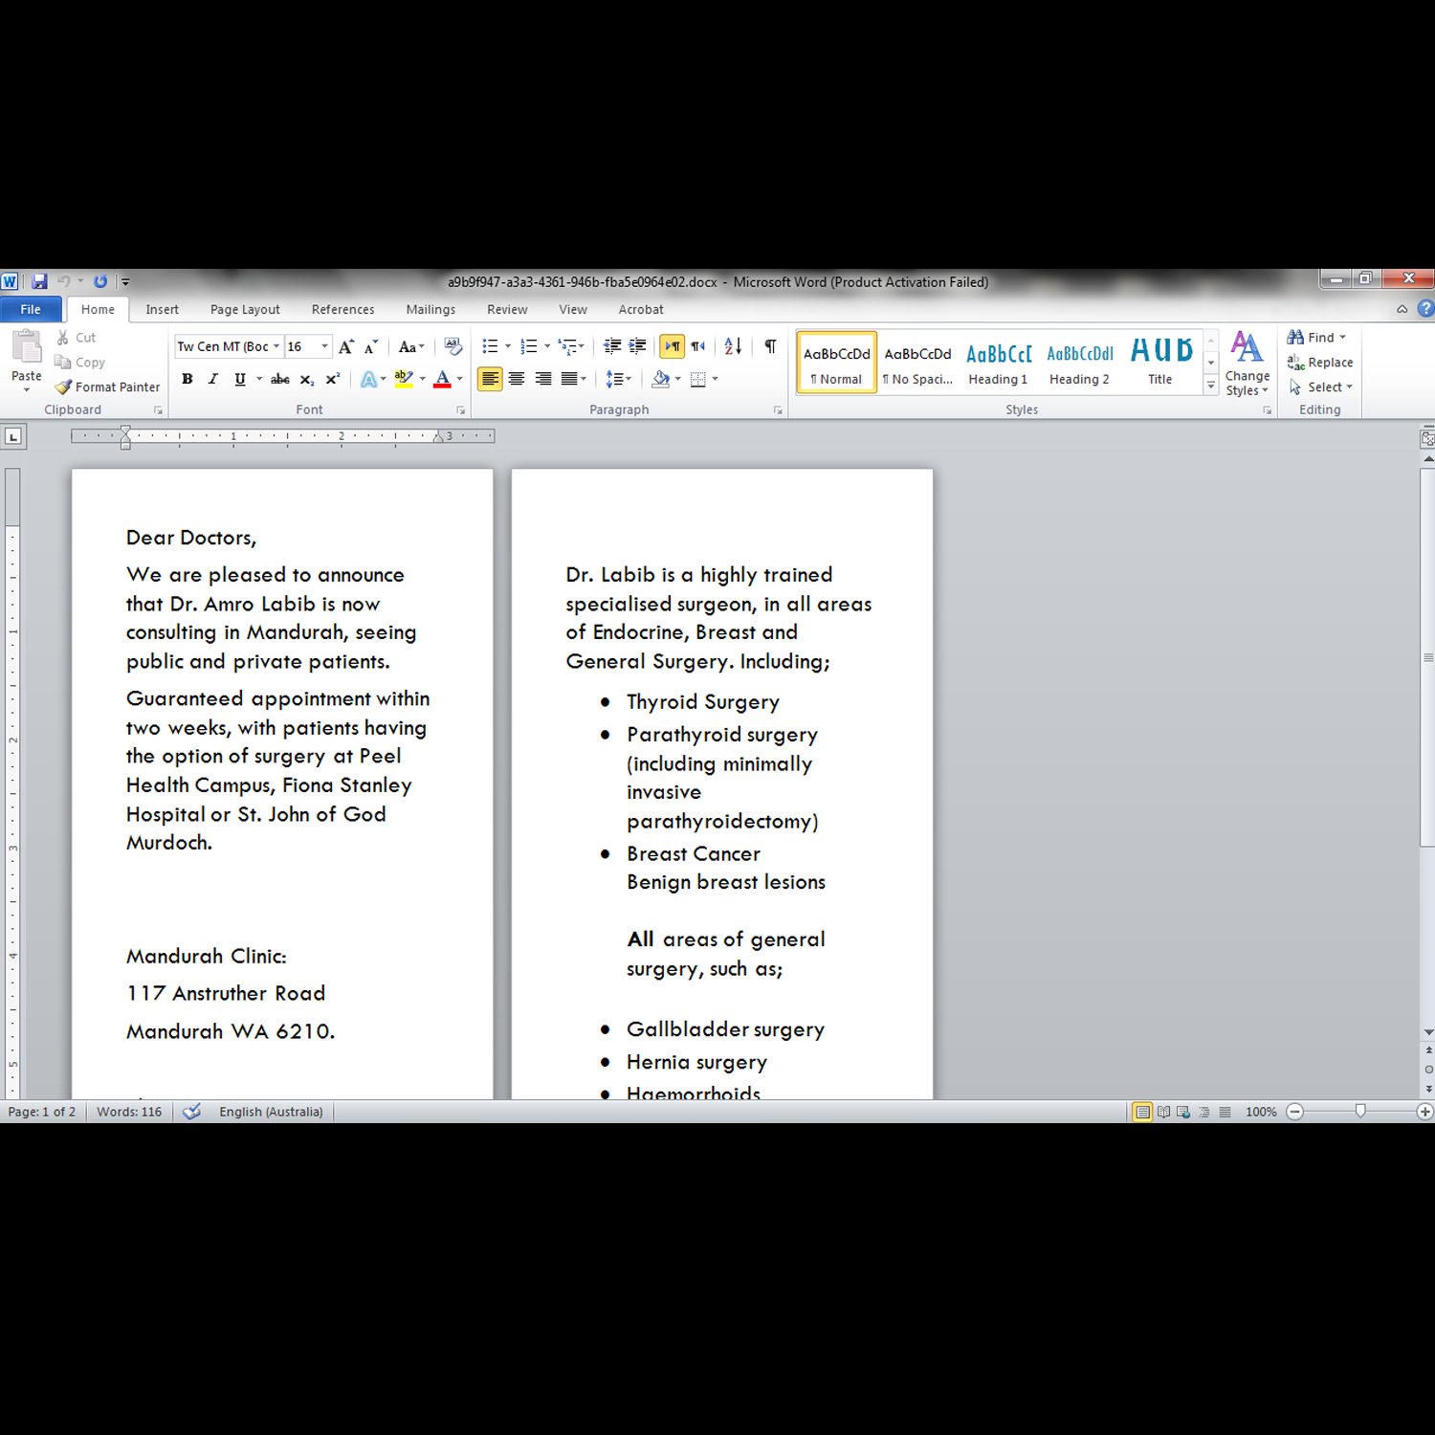Expand the bullets list dropdown arrow

[x=508, y=346]
